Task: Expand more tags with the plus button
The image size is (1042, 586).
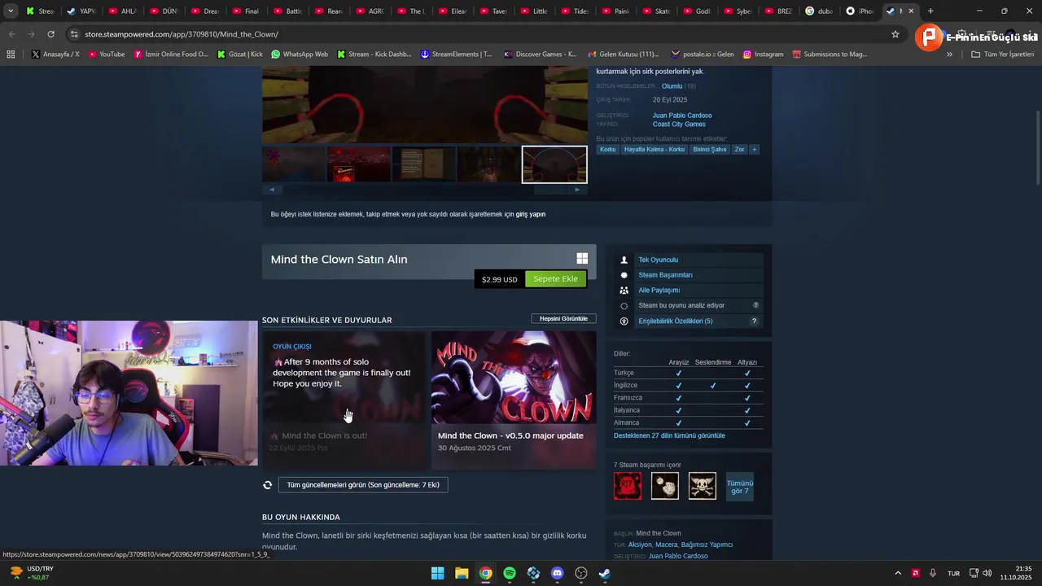Action: pyautogui.click(x=754, y=150)
